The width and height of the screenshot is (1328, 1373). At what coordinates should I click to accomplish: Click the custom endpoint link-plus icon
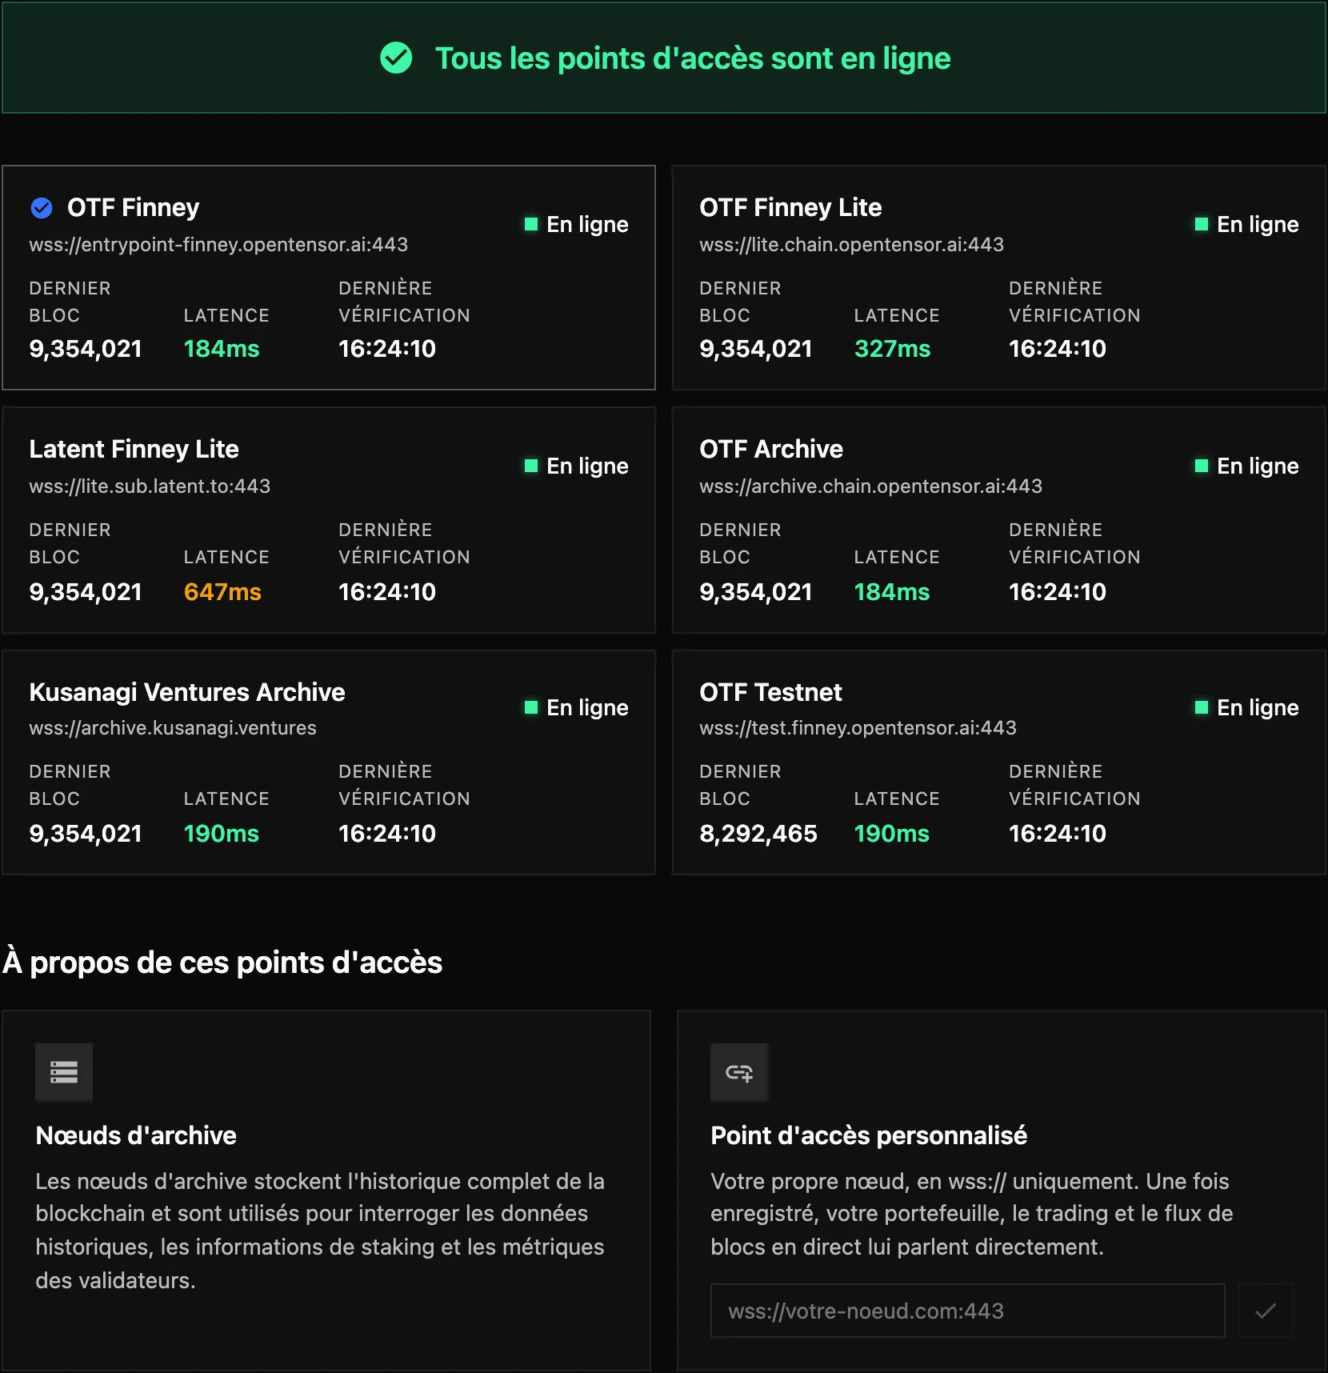pos(739,1072)
